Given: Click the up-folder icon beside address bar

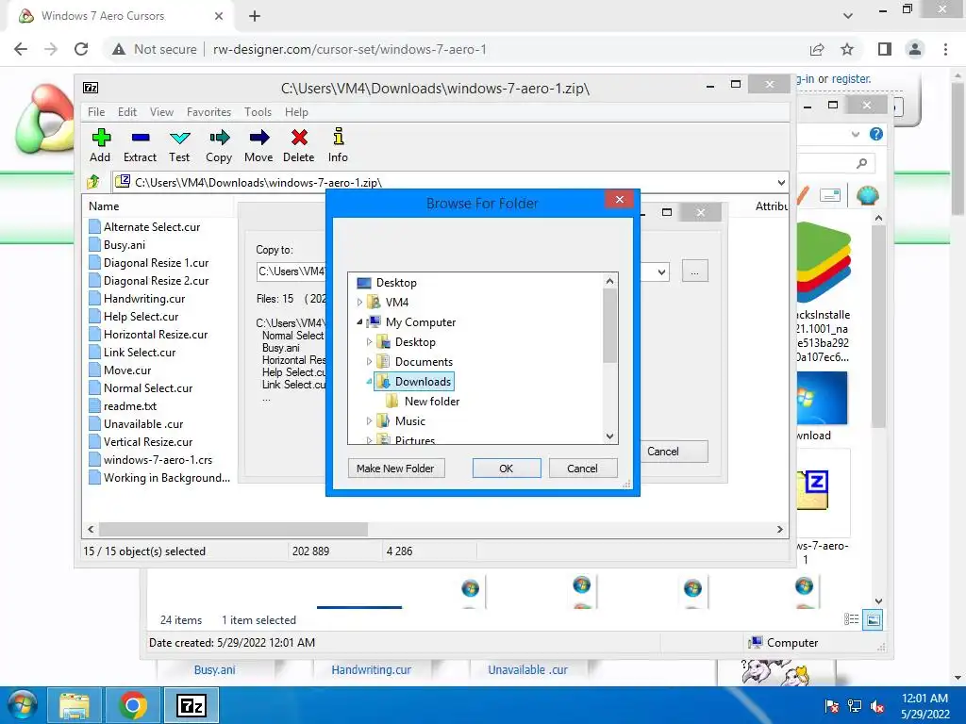Looking at the screenshot, I should tap(93, 182).
